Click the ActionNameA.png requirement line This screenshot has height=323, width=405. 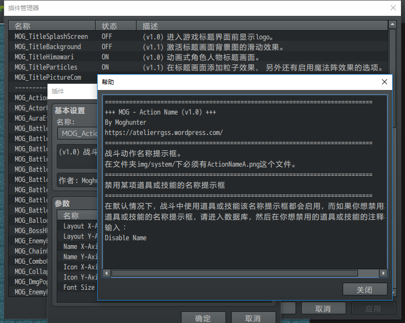(200, 164)
